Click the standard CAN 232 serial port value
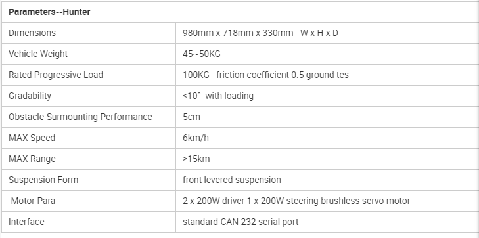Image resolution: width=479 pixels, height=238 pixels. tap(240, 222)
